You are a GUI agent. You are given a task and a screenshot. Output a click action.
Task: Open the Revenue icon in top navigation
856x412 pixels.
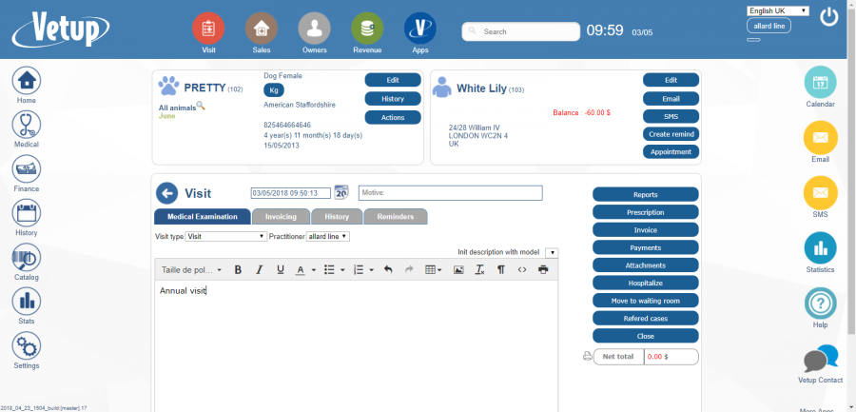tap(367, 28)
